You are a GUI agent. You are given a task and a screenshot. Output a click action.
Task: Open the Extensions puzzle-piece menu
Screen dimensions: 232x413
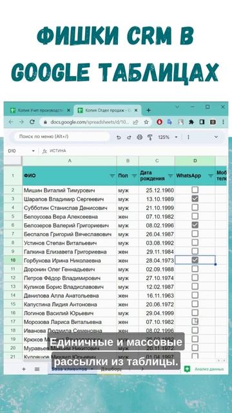[191, 122]
